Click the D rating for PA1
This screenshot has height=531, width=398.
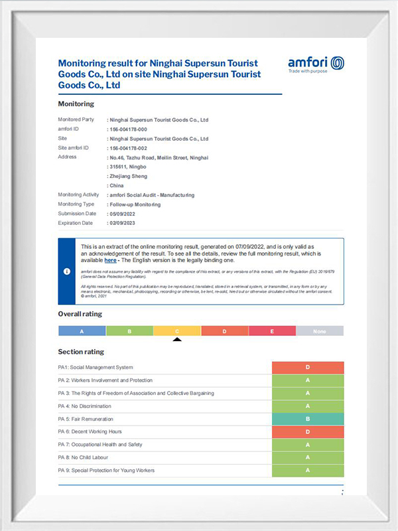[308, 368]
